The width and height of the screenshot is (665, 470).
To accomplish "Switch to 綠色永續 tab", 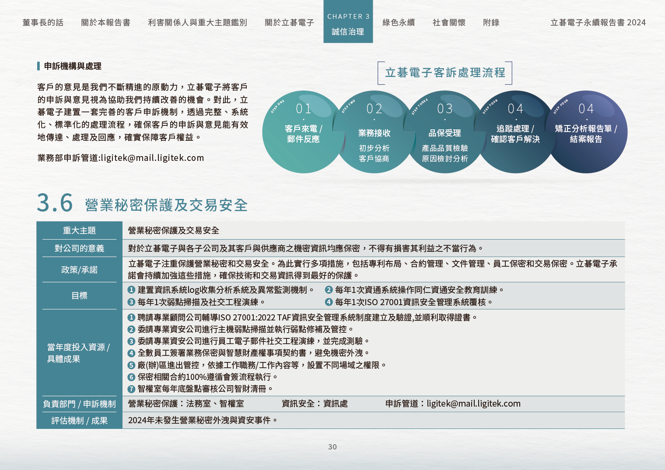I will (399, 22).
